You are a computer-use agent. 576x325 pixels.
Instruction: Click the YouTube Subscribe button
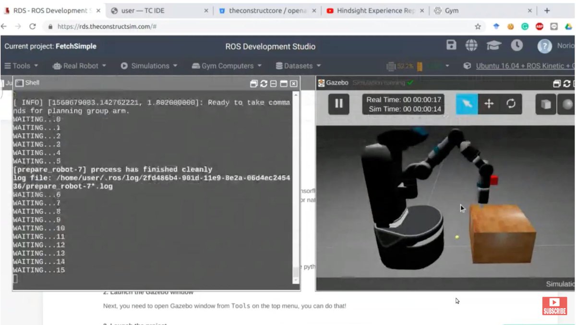554,306
